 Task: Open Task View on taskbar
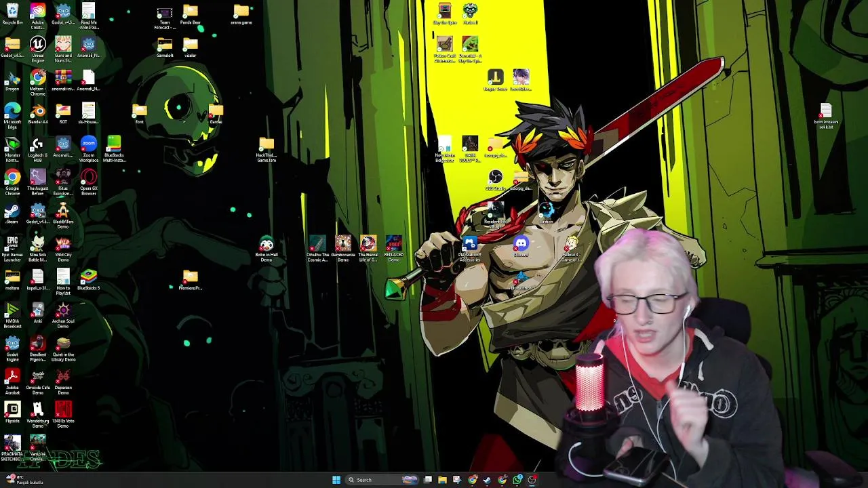coord(428,480)
